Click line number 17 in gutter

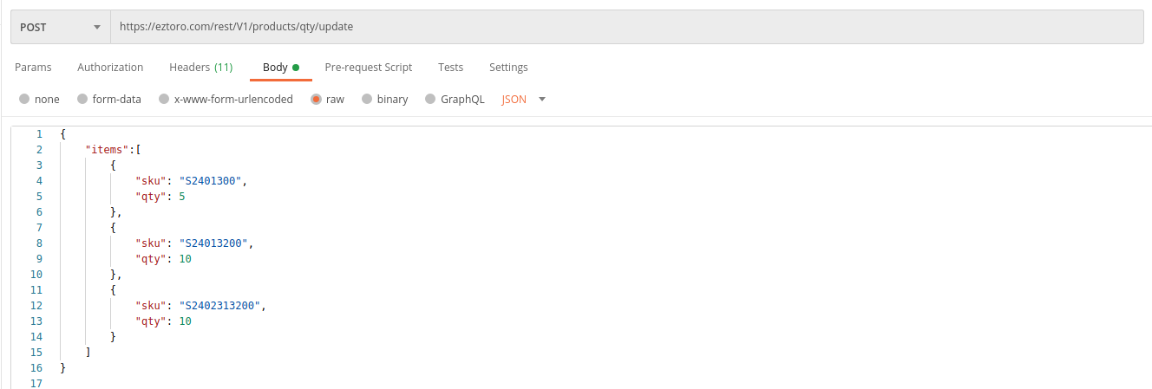coord(36,384)
